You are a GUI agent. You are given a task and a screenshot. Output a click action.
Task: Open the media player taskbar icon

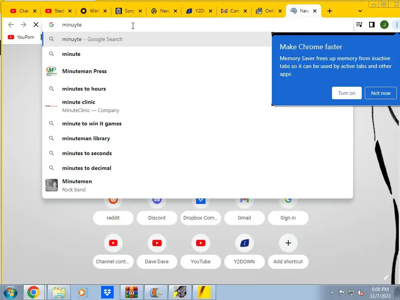[x=82, y=292]
